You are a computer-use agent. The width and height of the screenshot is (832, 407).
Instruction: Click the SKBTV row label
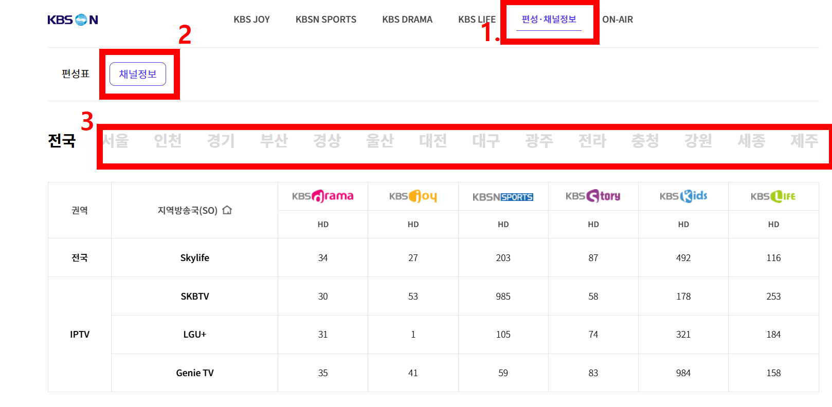[x=195, y=297]
